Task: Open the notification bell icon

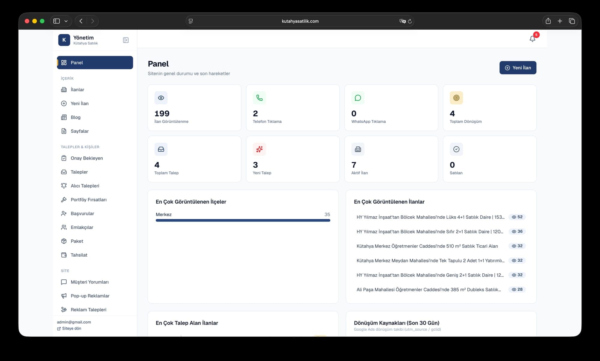Action: (x=532, y=39)
